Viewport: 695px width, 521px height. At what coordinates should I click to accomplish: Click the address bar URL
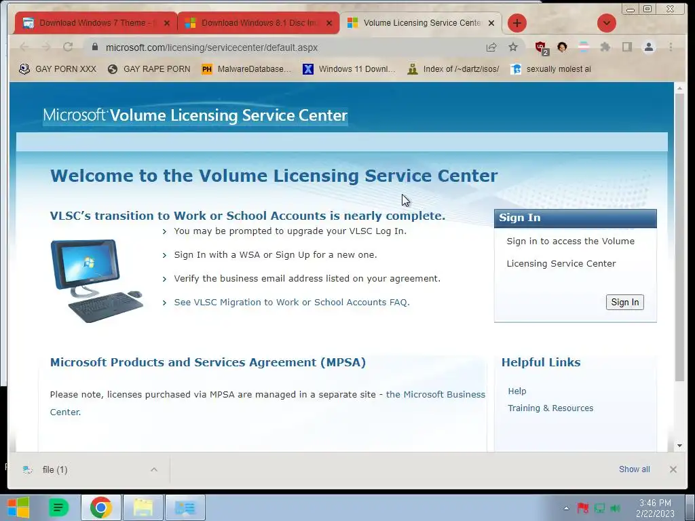[212, 47]
